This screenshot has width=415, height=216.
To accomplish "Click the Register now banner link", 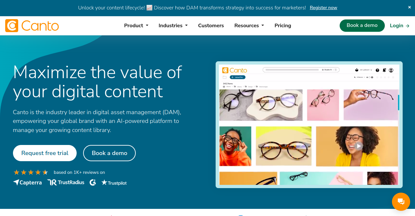I will (323, 7).
